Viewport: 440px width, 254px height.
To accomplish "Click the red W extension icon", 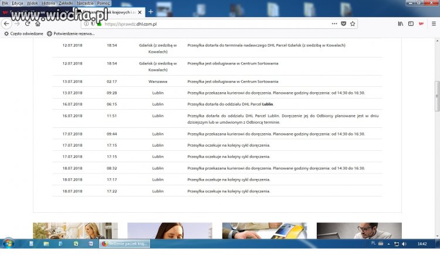I will point(421,24).
